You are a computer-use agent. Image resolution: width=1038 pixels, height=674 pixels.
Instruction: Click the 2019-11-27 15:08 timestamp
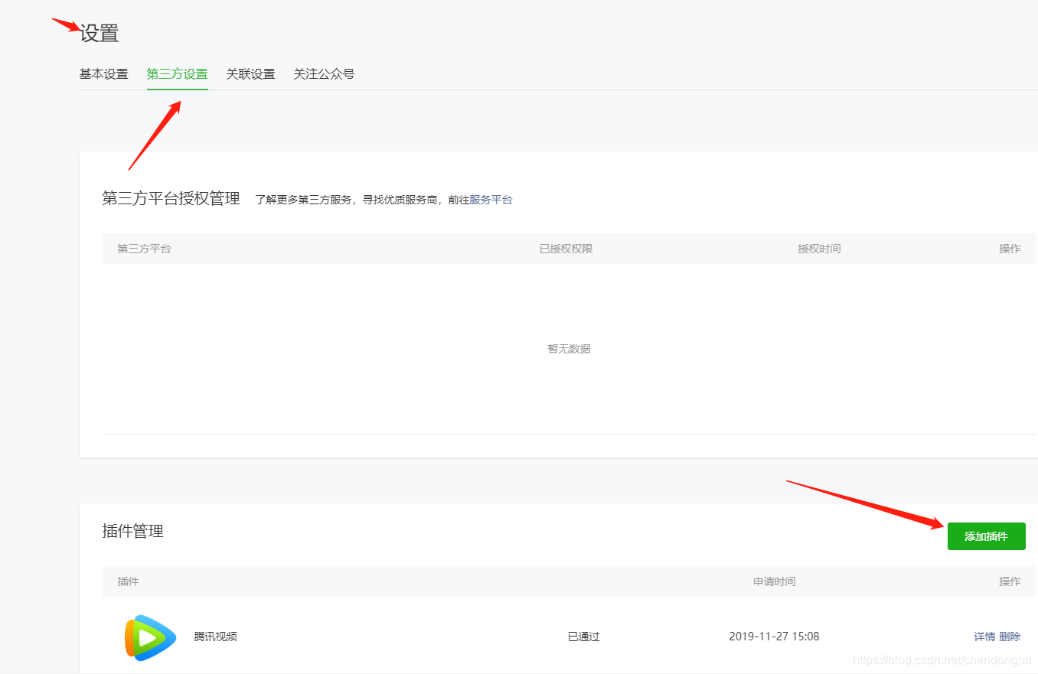(774, 637)
